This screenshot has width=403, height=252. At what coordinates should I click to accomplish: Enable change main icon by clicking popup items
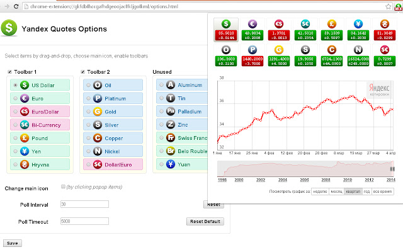63,186
